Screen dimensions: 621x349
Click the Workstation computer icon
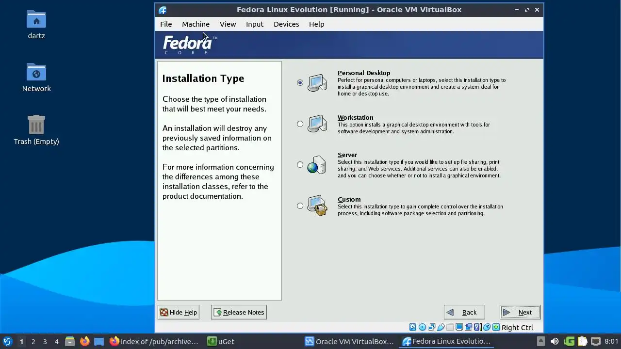[x=317, y=124]
